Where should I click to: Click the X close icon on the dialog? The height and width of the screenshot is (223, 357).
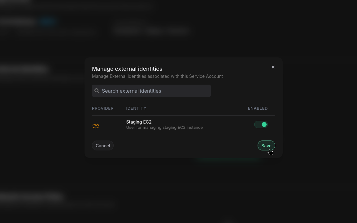tap(273, 67)
